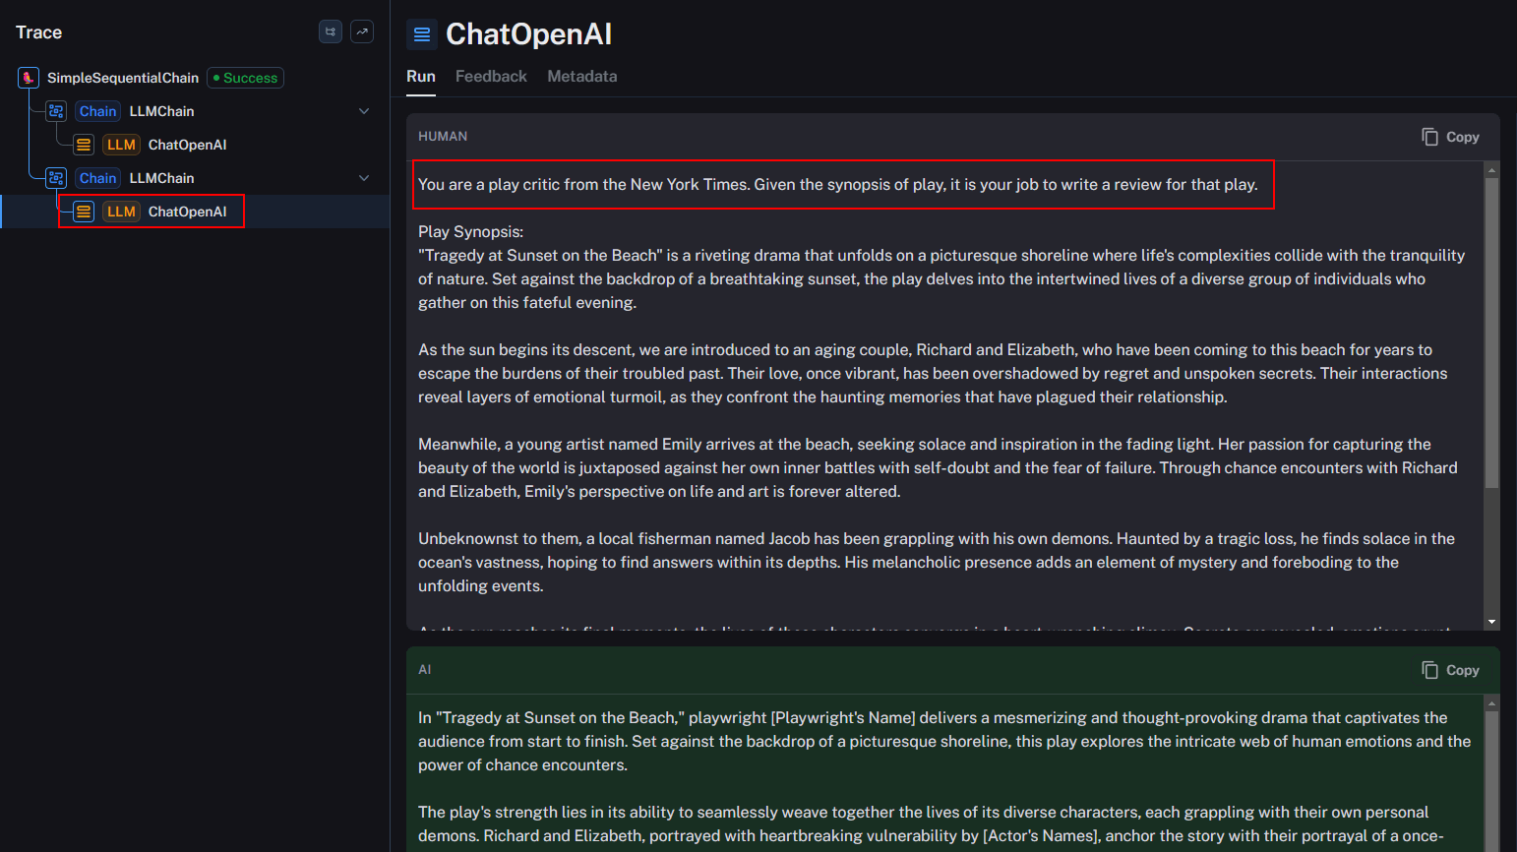The height and width of the screenshot is (852, 1517).
Task: Click the HUMAN panel scroll-down arrow
Action: click(x=1491, y=622)
